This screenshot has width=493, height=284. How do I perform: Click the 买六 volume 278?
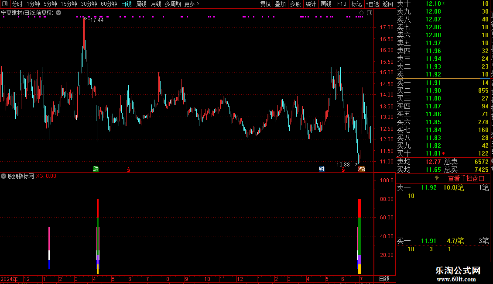(483, 122)
